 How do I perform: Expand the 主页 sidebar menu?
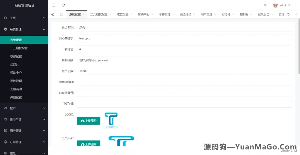24,18
